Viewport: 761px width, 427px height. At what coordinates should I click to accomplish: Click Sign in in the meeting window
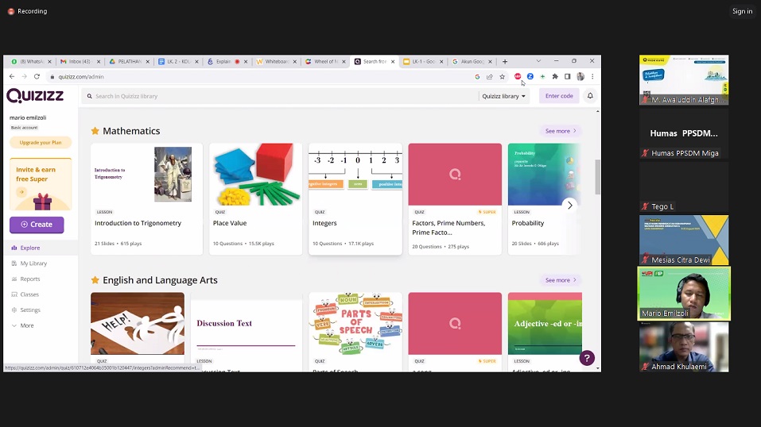742,11
